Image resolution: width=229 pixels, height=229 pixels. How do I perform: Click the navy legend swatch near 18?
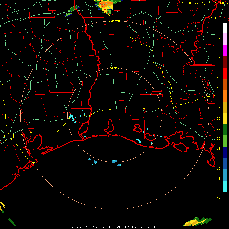[x=225, y=152]
